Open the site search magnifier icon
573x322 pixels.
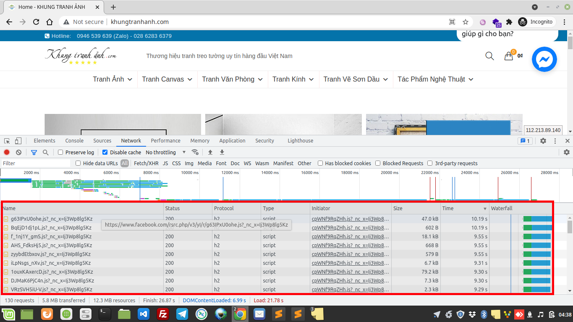[489, 56]
